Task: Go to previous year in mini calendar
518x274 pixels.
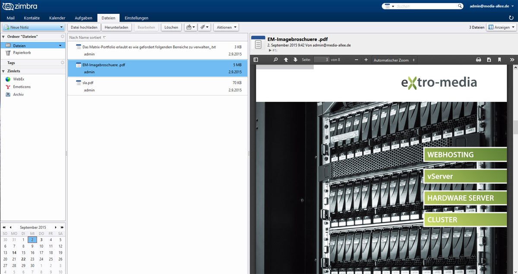Action: click(x=4, y=227)
